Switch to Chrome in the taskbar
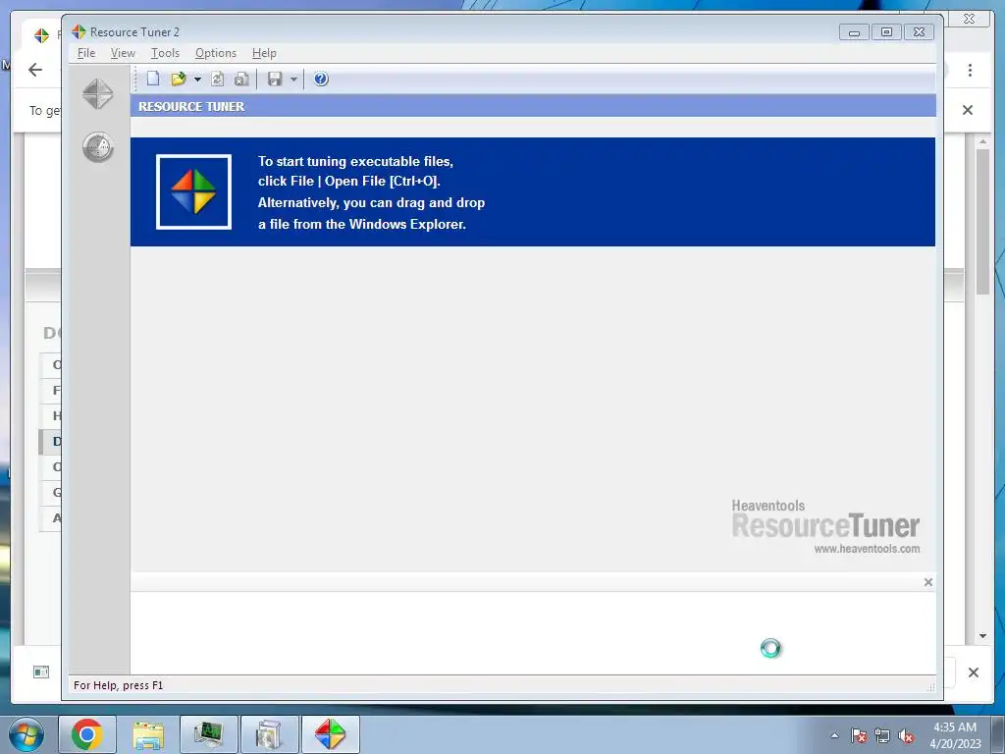1005x754 pixels. point(87,734)
